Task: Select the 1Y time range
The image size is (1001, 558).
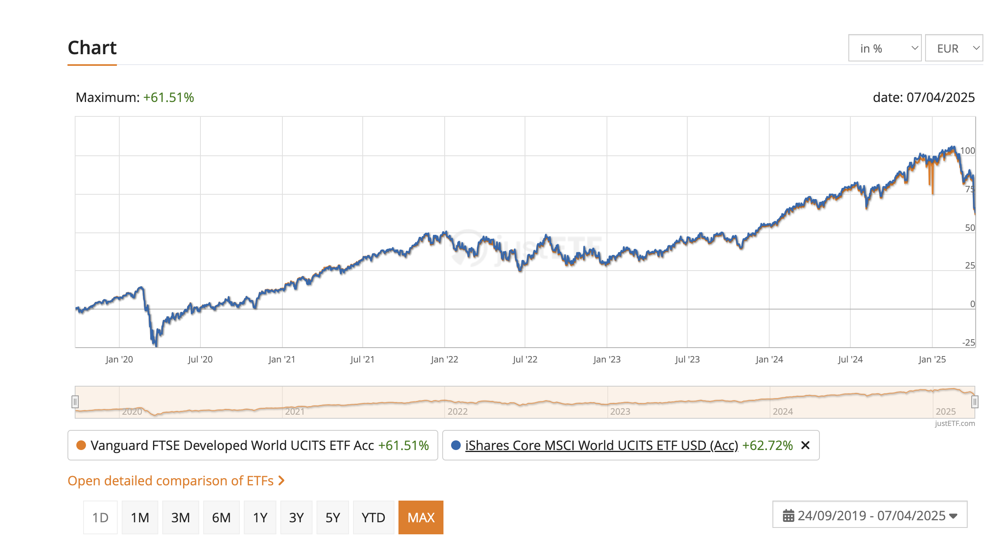Action: (260, 517)
